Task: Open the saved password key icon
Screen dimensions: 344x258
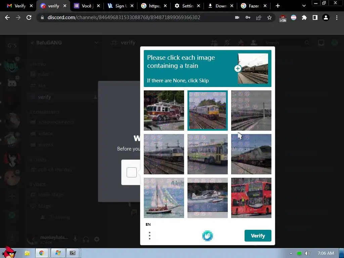Action: click(x=248, y=17)
